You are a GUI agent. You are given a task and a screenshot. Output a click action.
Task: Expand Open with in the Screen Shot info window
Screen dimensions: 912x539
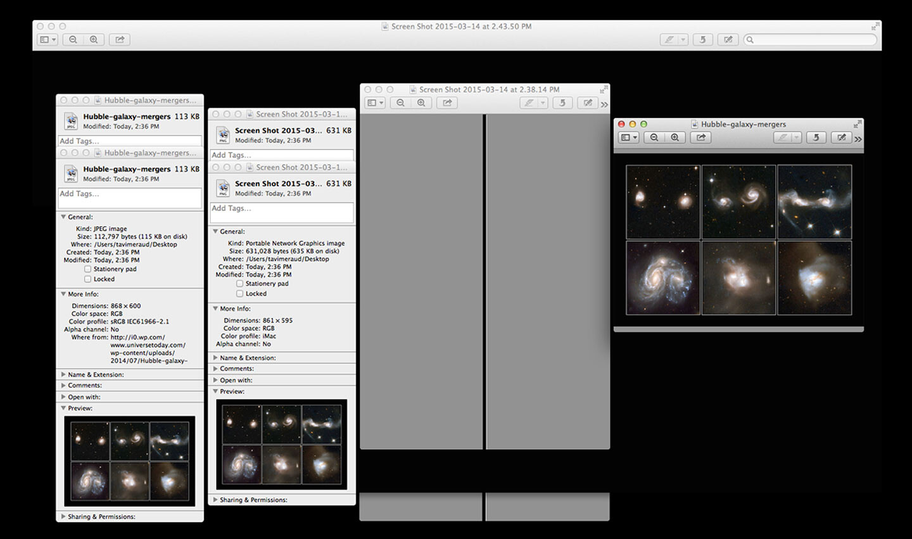click(215, 380)
